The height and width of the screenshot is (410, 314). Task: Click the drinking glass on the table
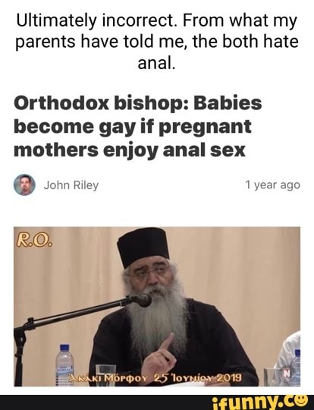click(105, 375)
